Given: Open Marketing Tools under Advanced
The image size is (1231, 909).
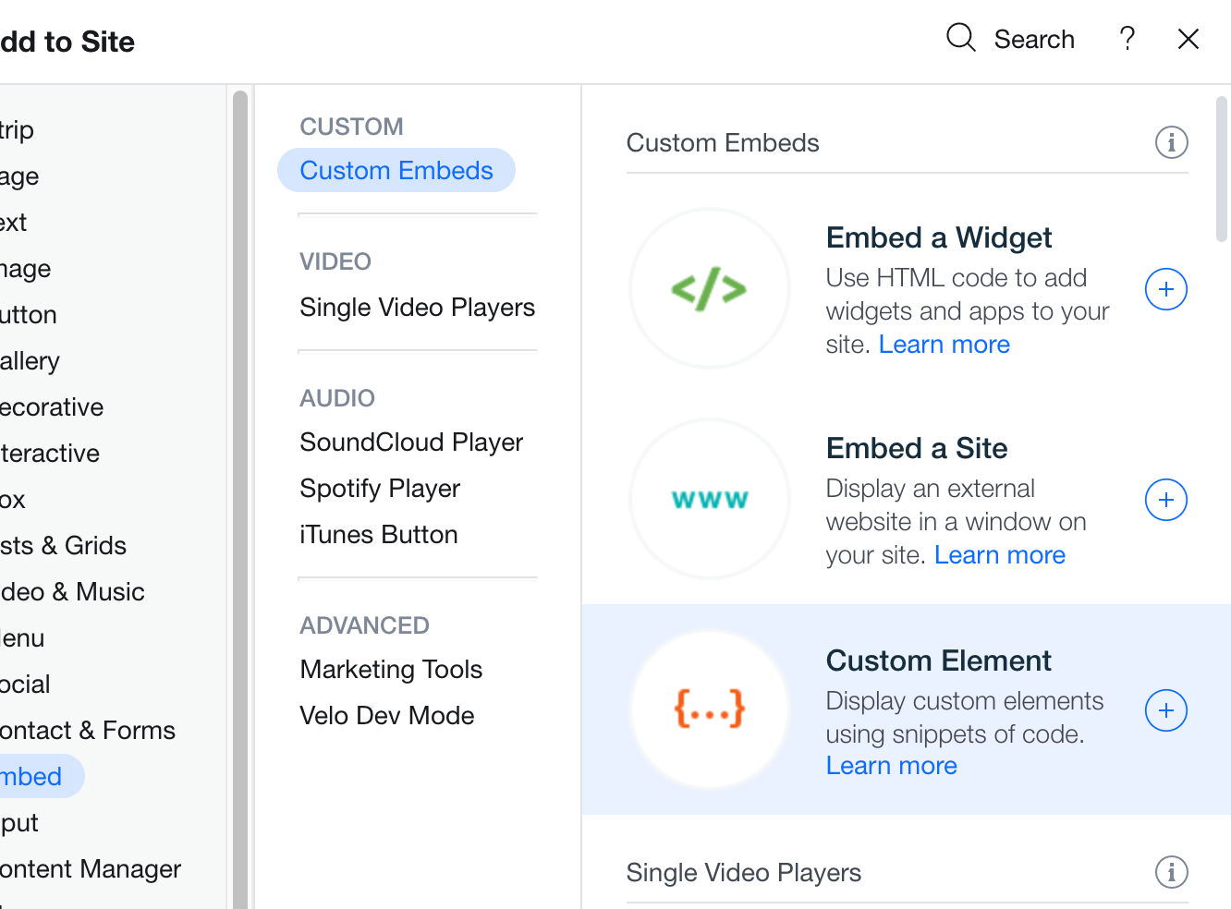Looking at the screenshot, I should [391, 670].
